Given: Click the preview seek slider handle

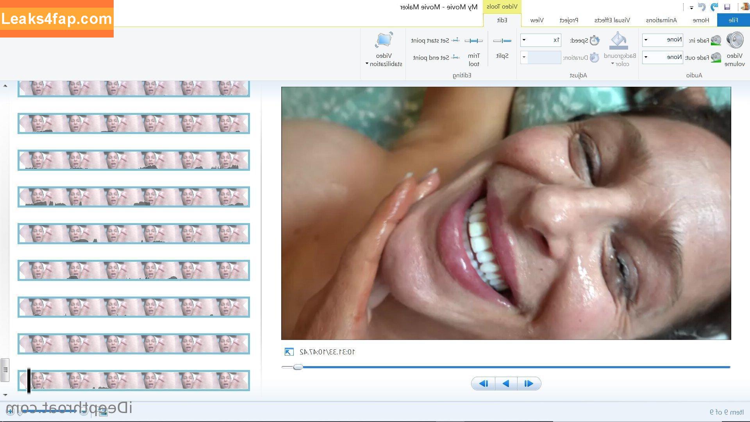Looking at the screenshot, I should [x=298, y=367].
